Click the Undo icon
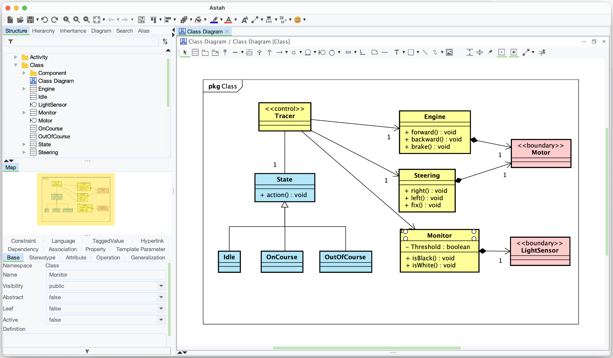 click(x=44, y=20)
